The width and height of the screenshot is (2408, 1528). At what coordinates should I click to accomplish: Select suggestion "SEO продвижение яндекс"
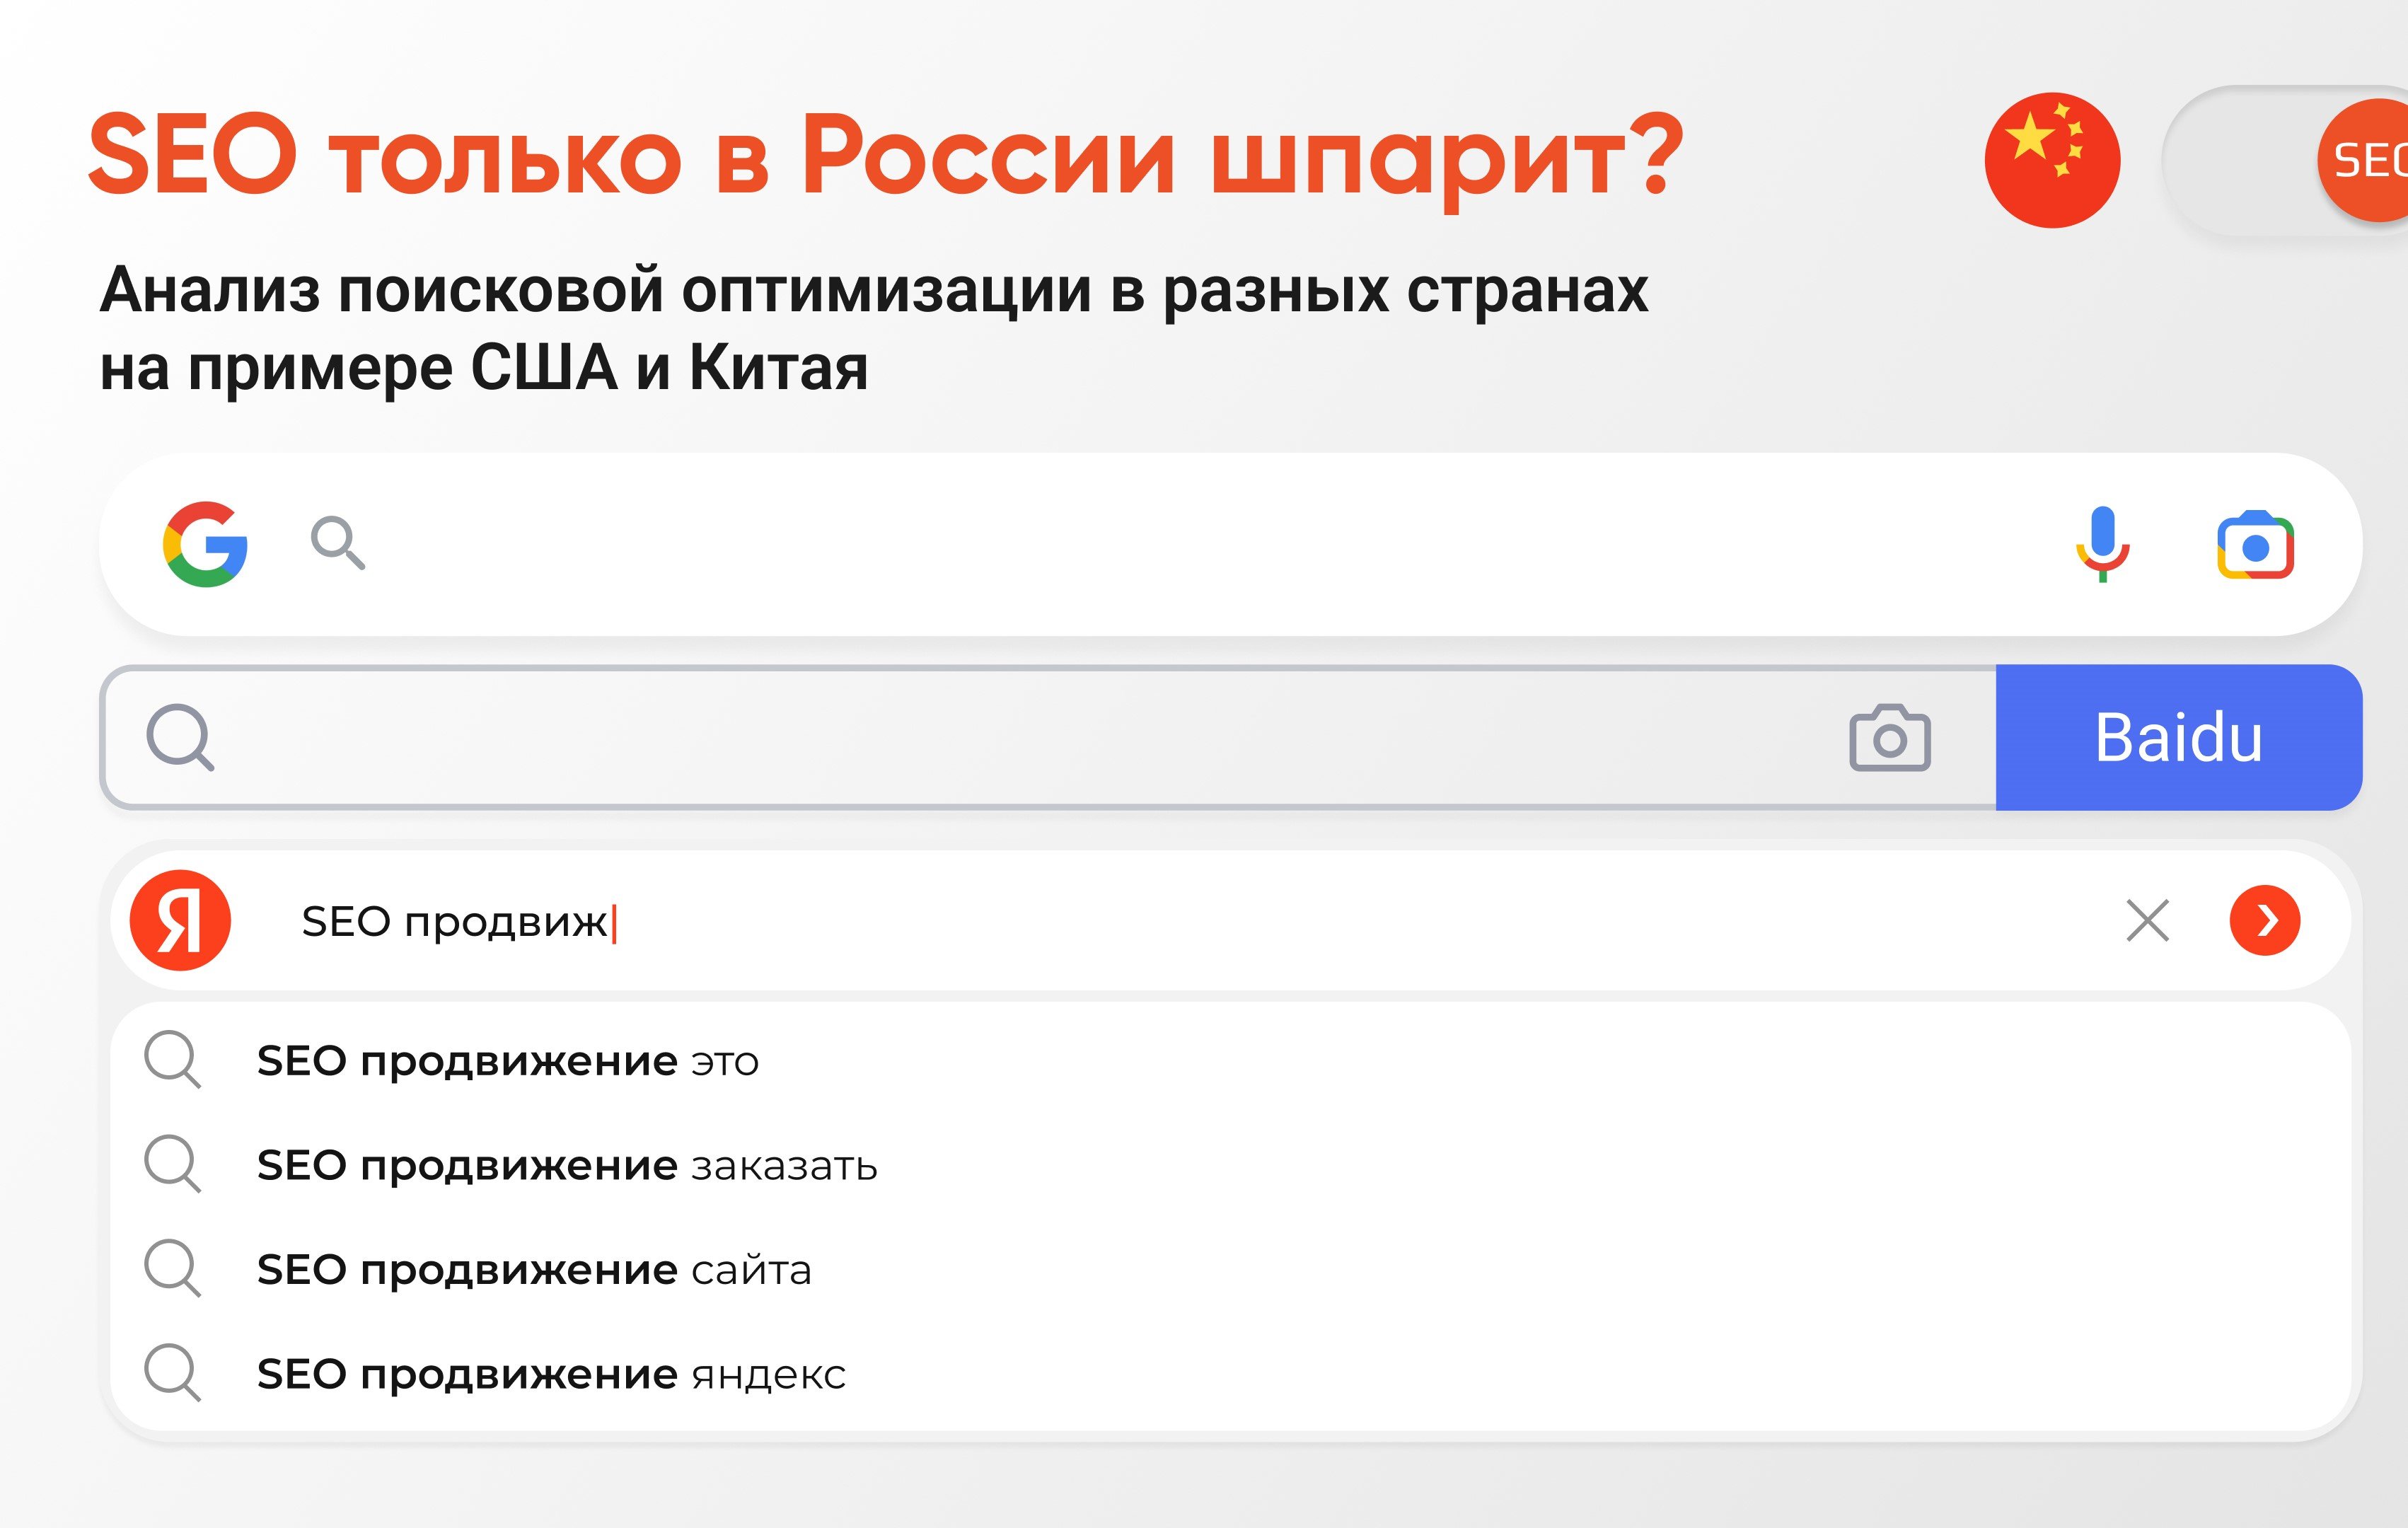pos(551,1374)
